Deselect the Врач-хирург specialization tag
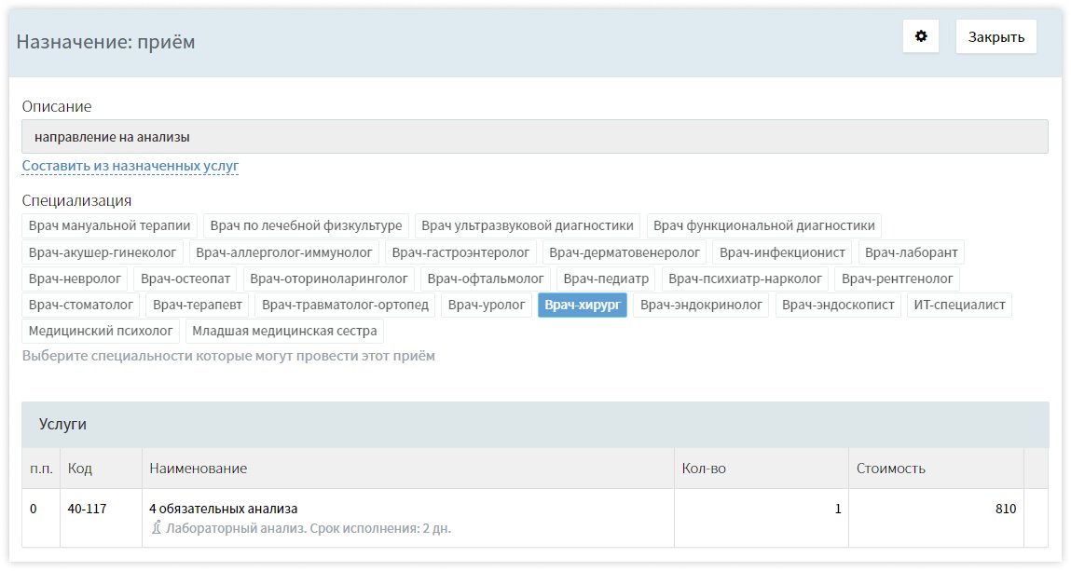 tap(583, 305)
